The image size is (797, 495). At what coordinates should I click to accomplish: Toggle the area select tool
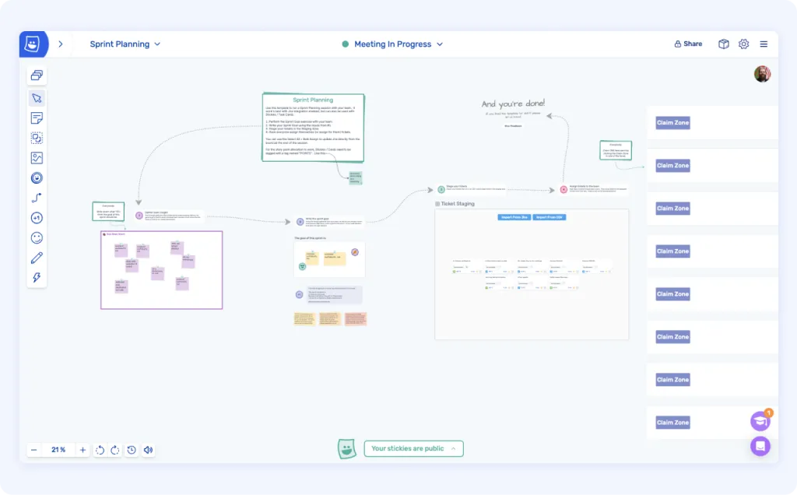(37, 138)
